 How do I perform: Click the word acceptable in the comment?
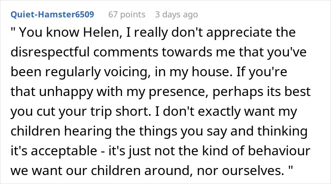[x=64, y=151]
